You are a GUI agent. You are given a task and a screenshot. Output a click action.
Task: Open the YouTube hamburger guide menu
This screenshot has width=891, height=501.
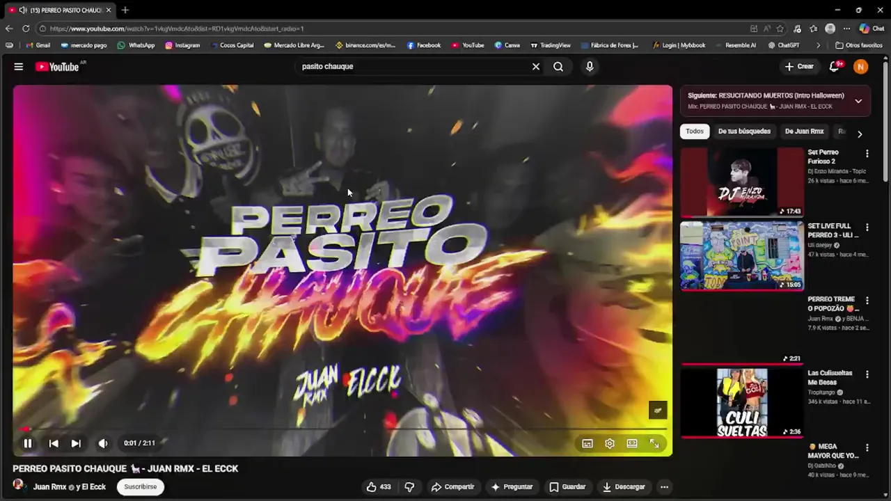(x=19, y=67)
